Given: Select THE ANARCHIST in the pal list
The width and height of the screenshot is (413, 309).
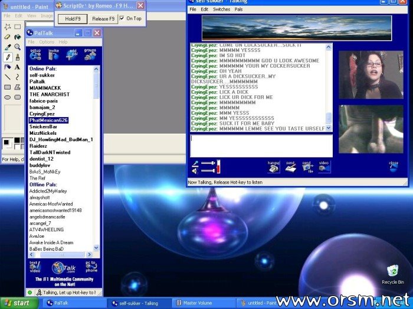Looking at the screenshot, I should click(x=50, y=94).
